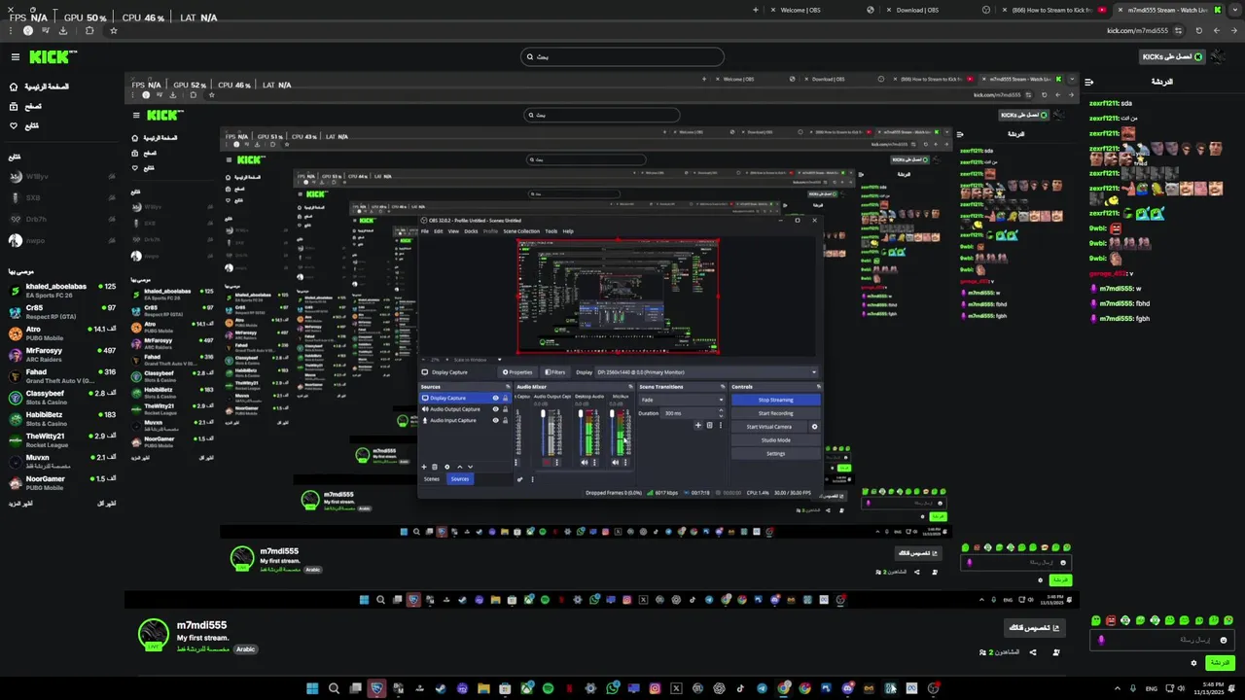This screenshot has height=700, width=1245.
Task: Share the outermost m7mdi555 stream
Action: (x=1033, y=652)
